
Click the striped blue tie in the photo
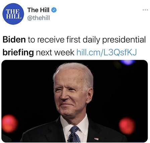point(74,134)
